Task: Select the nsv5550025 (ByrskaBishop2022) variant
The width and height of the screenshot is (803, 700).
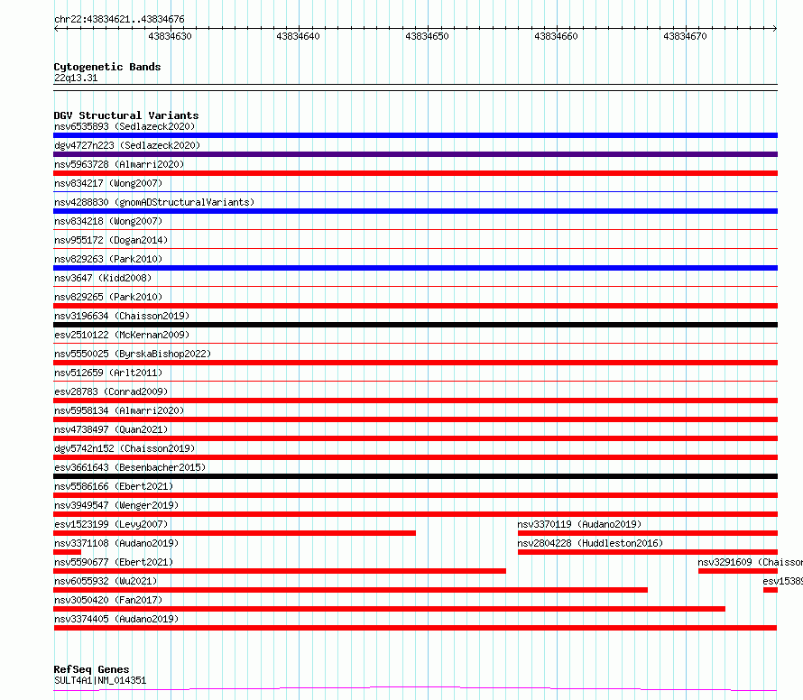Action: pos(133,354)
